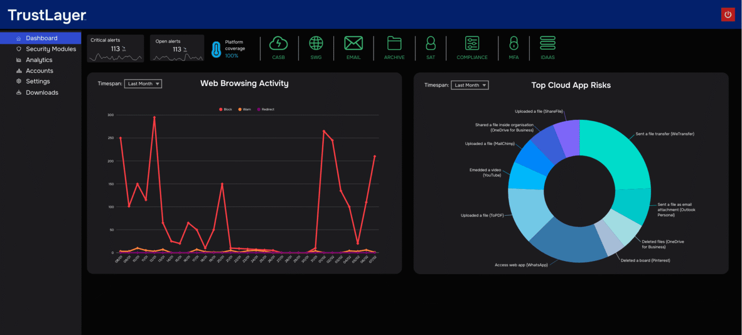Click "Deleted a board (Pinterest)" label

(x=645, y=260)
